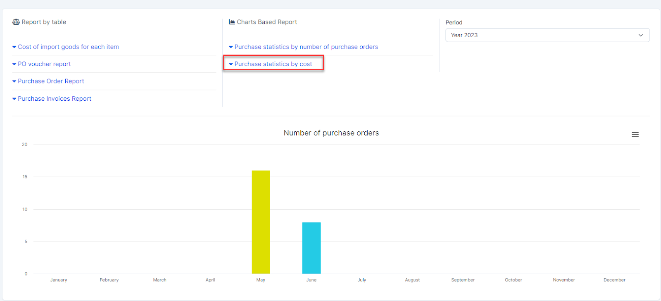
Task: Expand the Cost of import goods caret
Action: [14, 47]
